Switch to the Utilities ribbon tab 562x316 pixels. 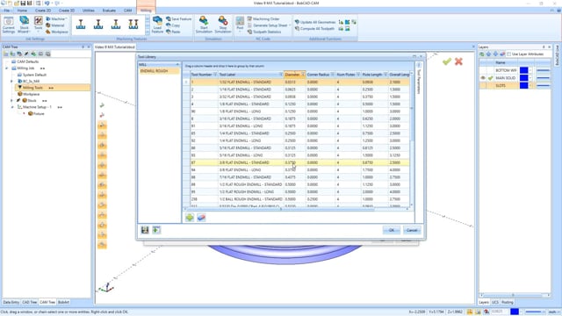coord(88,11)
